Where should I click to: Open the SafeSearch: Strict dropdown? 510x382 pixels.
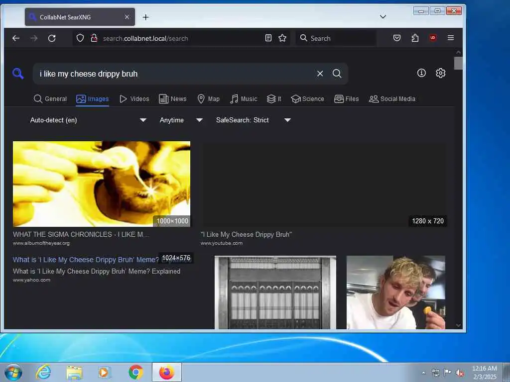coord(254,120)
